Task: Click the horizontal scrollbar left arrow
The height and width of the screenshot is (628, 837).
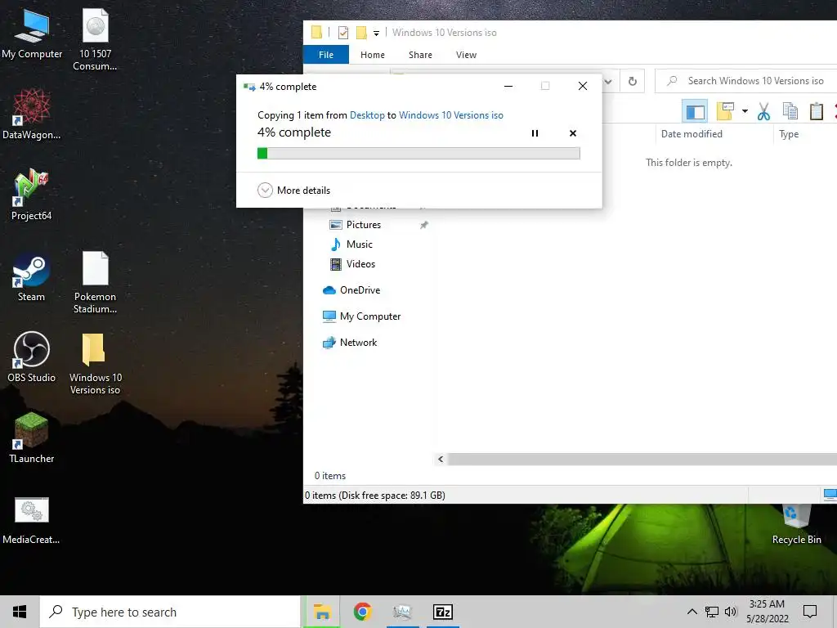Action: pos(441,460)
